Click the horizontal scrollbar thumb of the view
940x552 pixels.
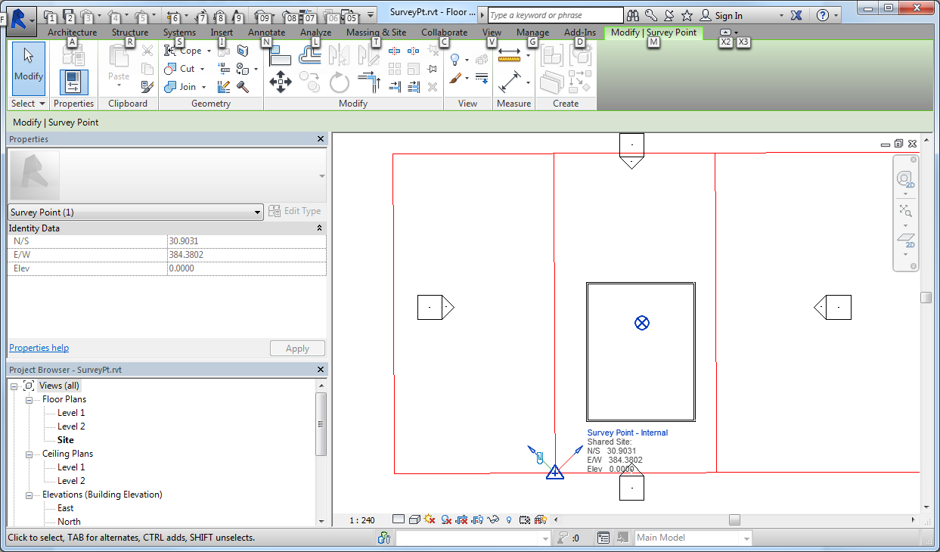(x=734, y=519)
